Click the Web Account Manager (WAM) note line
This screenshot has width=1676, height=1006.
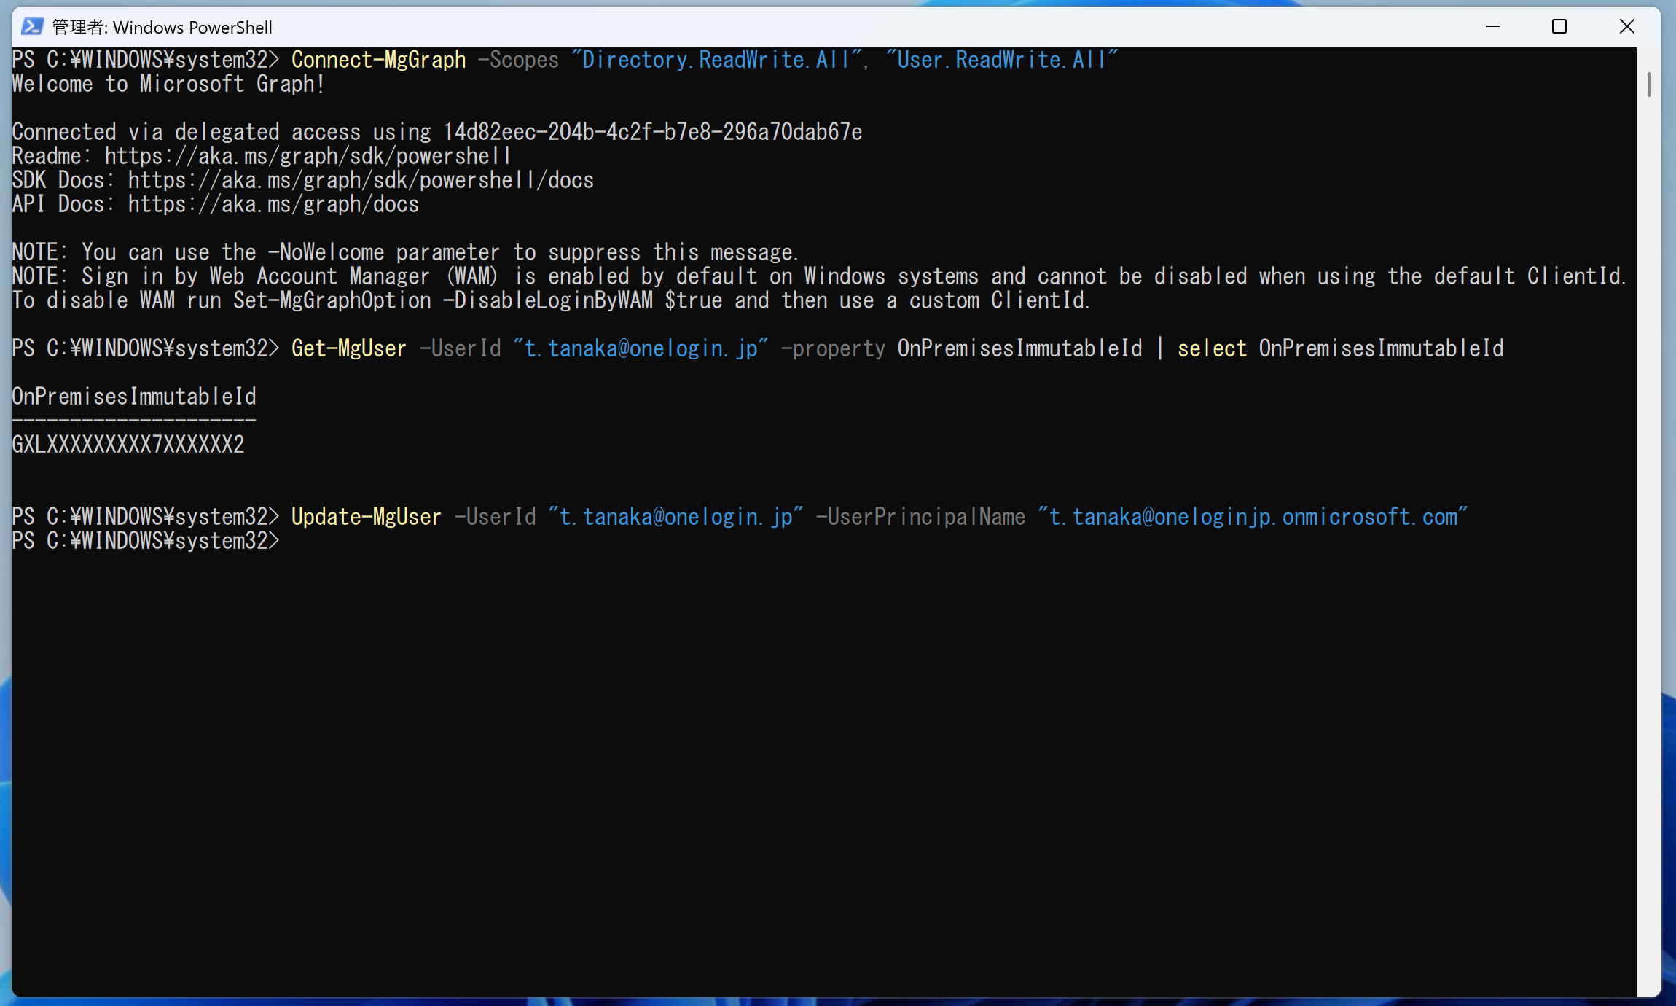click(x=819, y=276)
